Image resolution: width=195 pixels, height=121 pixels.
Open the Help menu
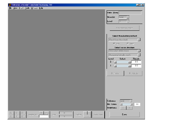tap(41, 8)
